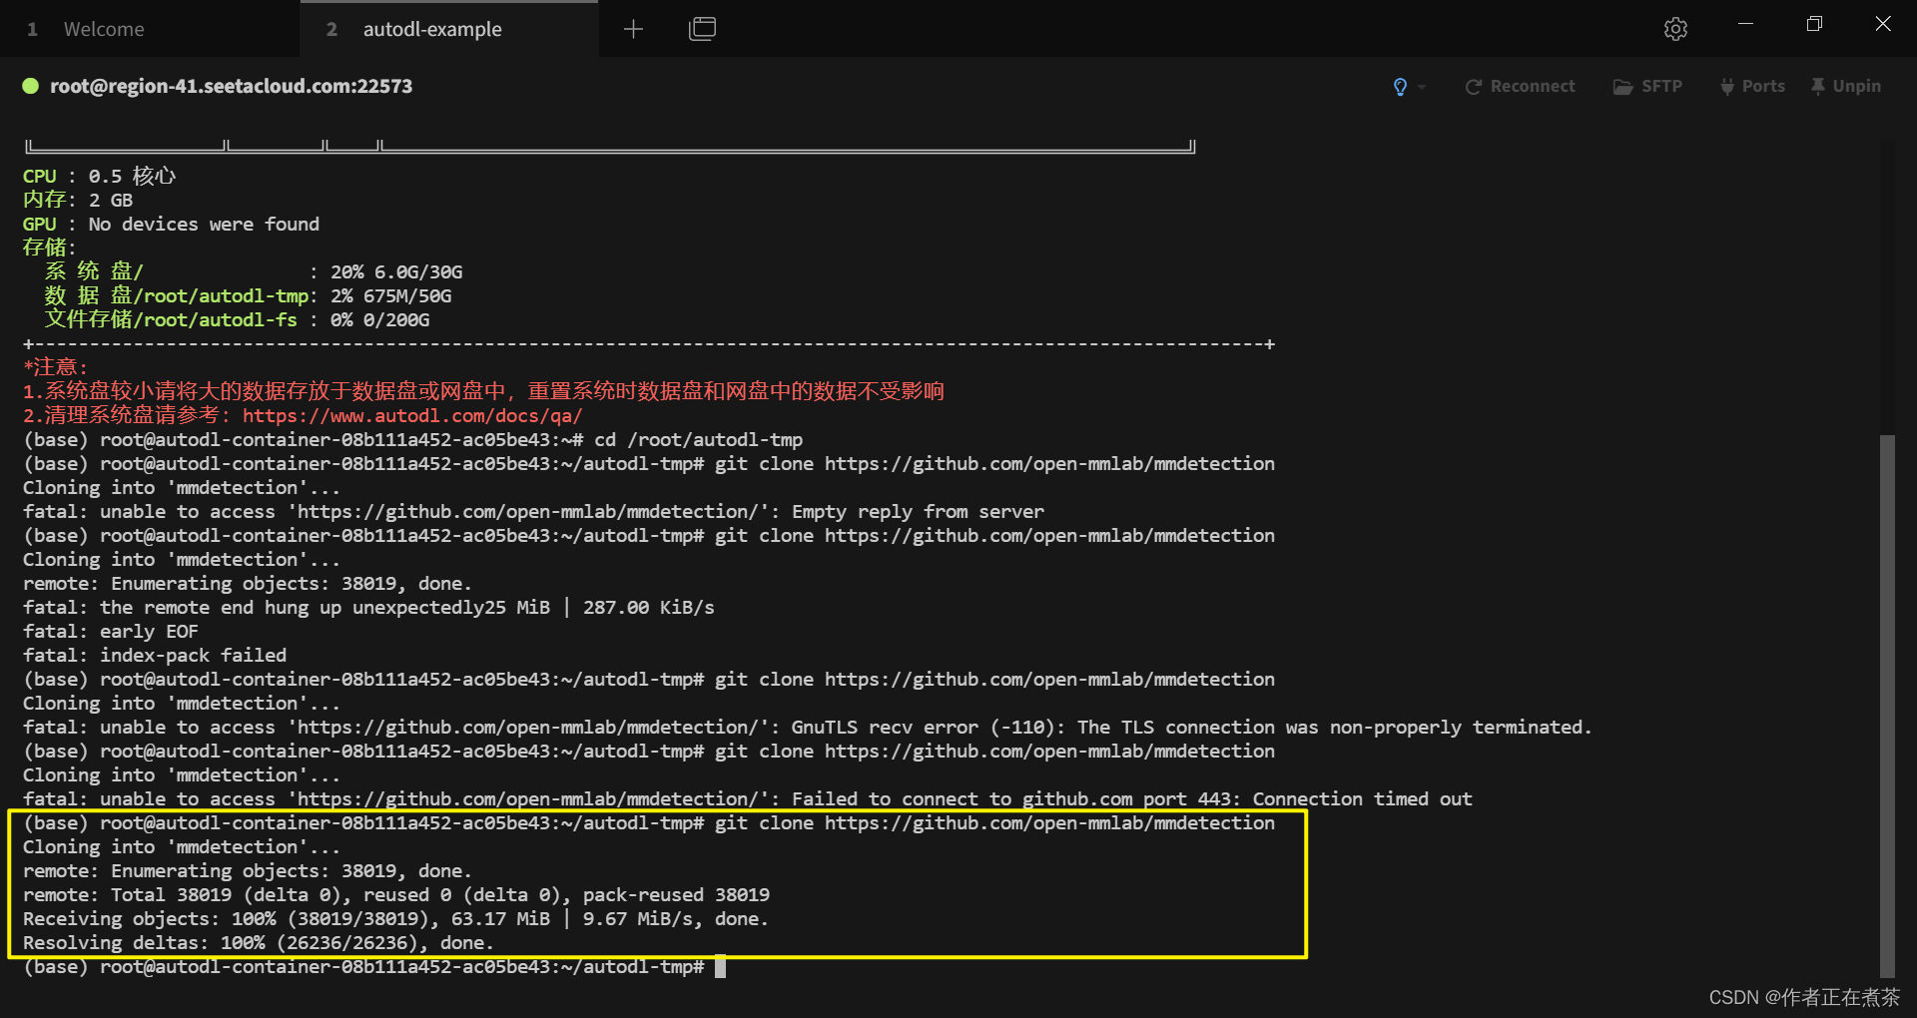
Task: Open the Ports forwarding panel
Action: pos(1752,87)
